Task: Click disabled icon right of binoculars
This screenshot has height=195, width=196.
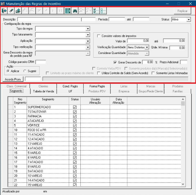Action: pyautogui.click(x=82, y=11)
